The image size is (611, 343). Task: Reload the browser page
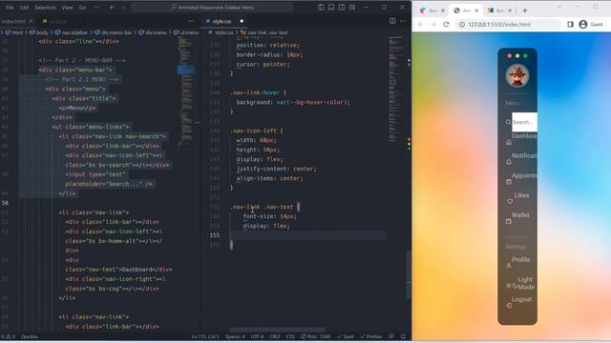point(446,25)
